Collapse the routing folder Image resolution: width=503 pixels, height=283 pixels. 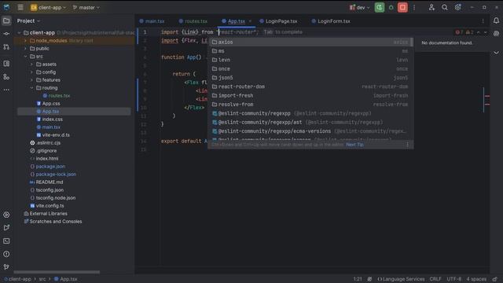[31, 88]
